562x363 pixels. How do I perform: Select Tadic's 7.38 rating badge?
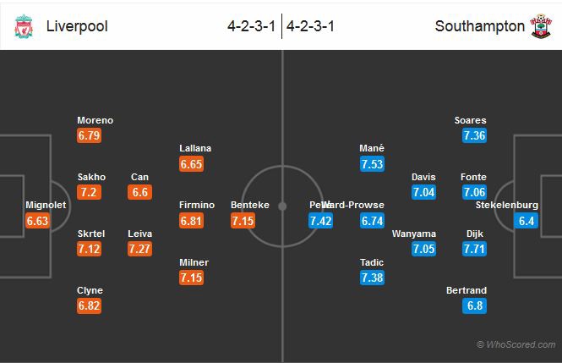click(372, 278)
